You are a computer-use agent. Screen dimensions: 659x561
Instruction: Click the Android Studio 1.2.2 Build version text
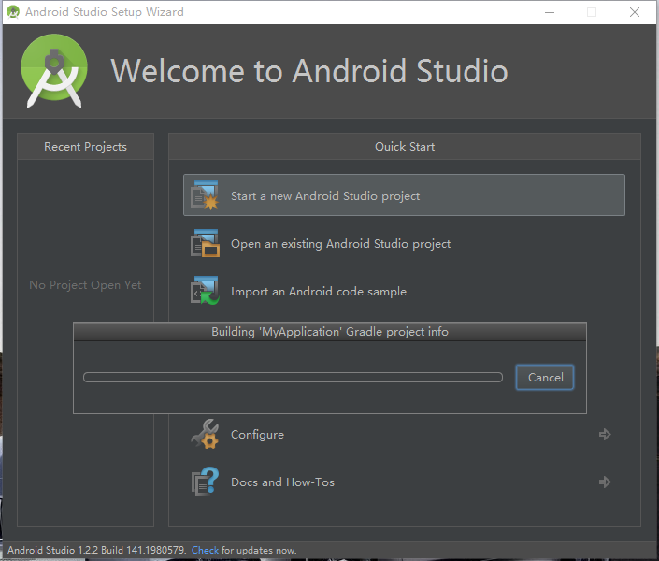(96, 550)
